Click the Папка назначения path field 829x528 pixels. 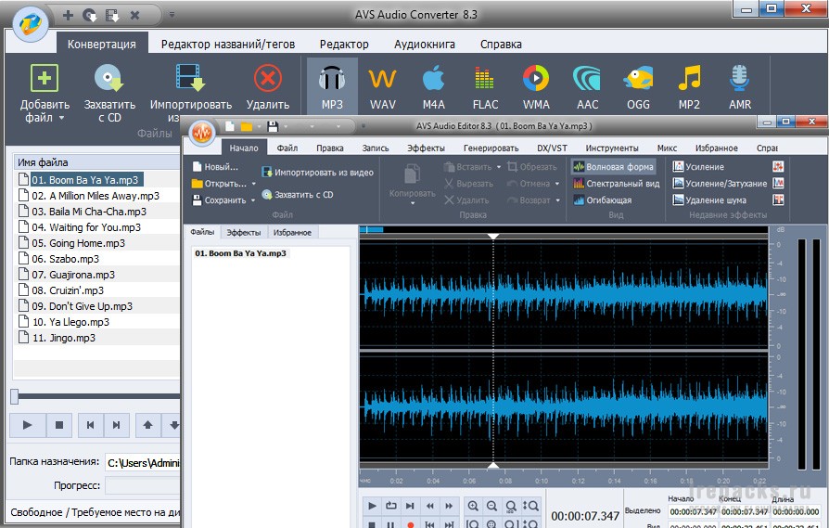(143, 463)
